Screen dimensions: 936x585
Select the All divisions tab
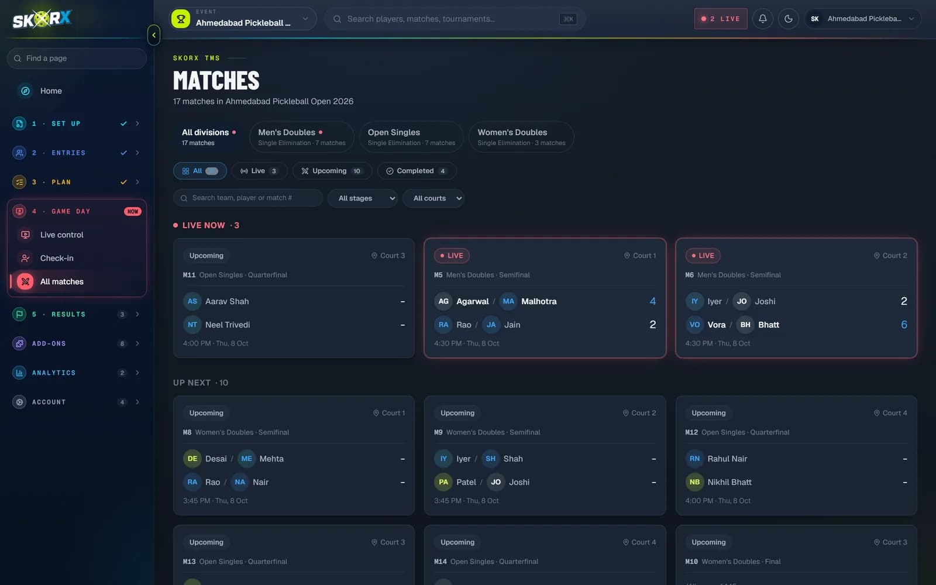coord(209,137)
